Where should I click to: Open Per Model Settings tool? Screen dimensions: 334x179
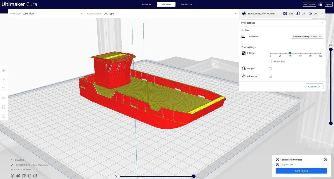click(x=4, y=107)
